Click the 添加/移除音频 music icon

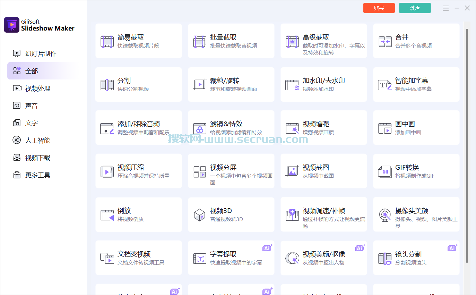(107, 128)
